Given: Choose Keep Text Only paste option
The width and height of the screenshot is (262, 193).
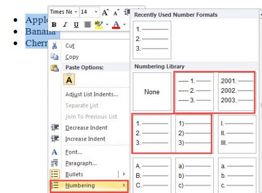Looking at the screenshot, I should pos(69,79).
